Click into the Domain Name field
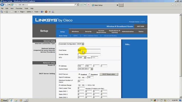Viewport: 182px width, 102px height. [89, 54]
